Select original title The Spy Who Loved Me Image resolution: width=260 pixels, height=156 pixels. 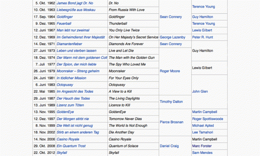tap(127, 64)
